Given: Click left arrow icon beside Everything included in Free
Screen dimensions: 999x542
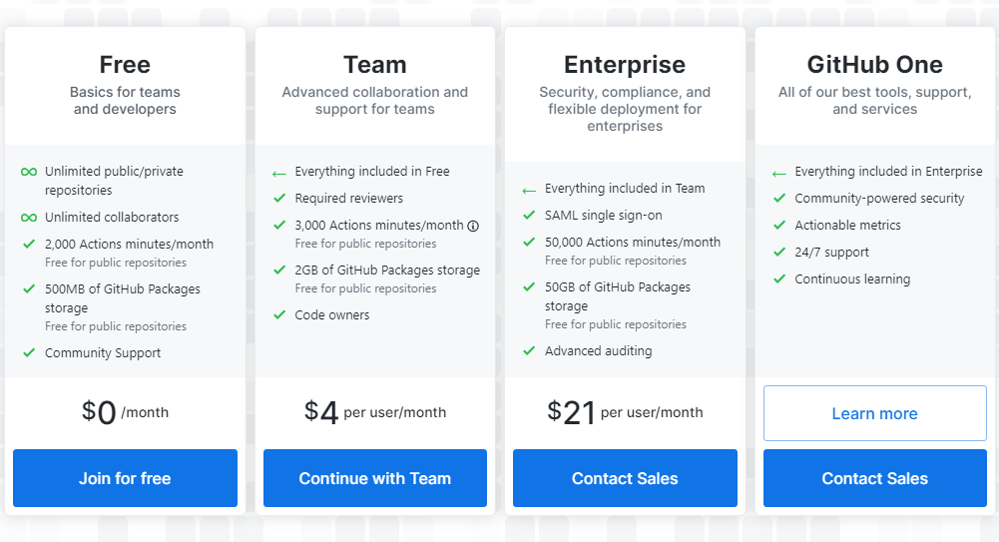Looking at the screenshot, I should [x=279, y=174].
